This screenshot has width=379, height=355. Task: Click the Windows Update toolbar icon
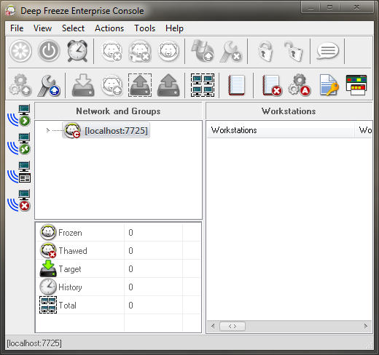[x=203, y=51]
